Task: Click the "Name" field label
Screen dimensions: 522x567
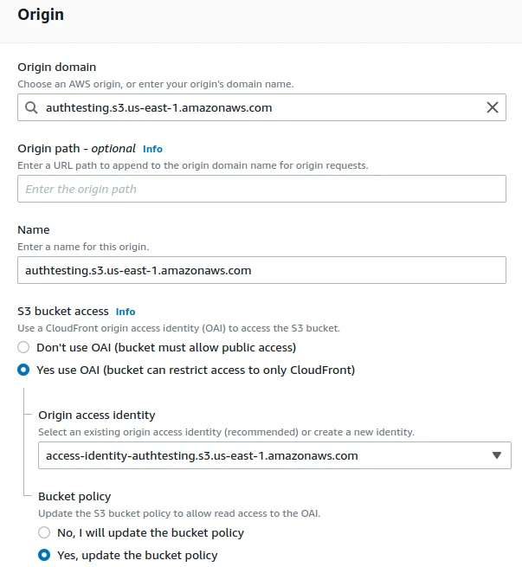Action: tap(34, 229)
